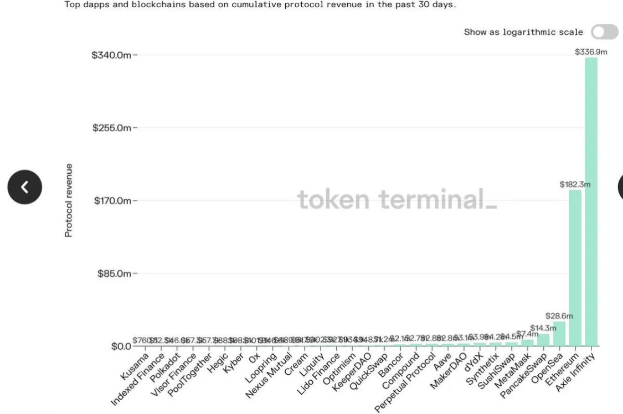Click the PancakeSwap bar
Screen dimensions: 623x414
543,340
